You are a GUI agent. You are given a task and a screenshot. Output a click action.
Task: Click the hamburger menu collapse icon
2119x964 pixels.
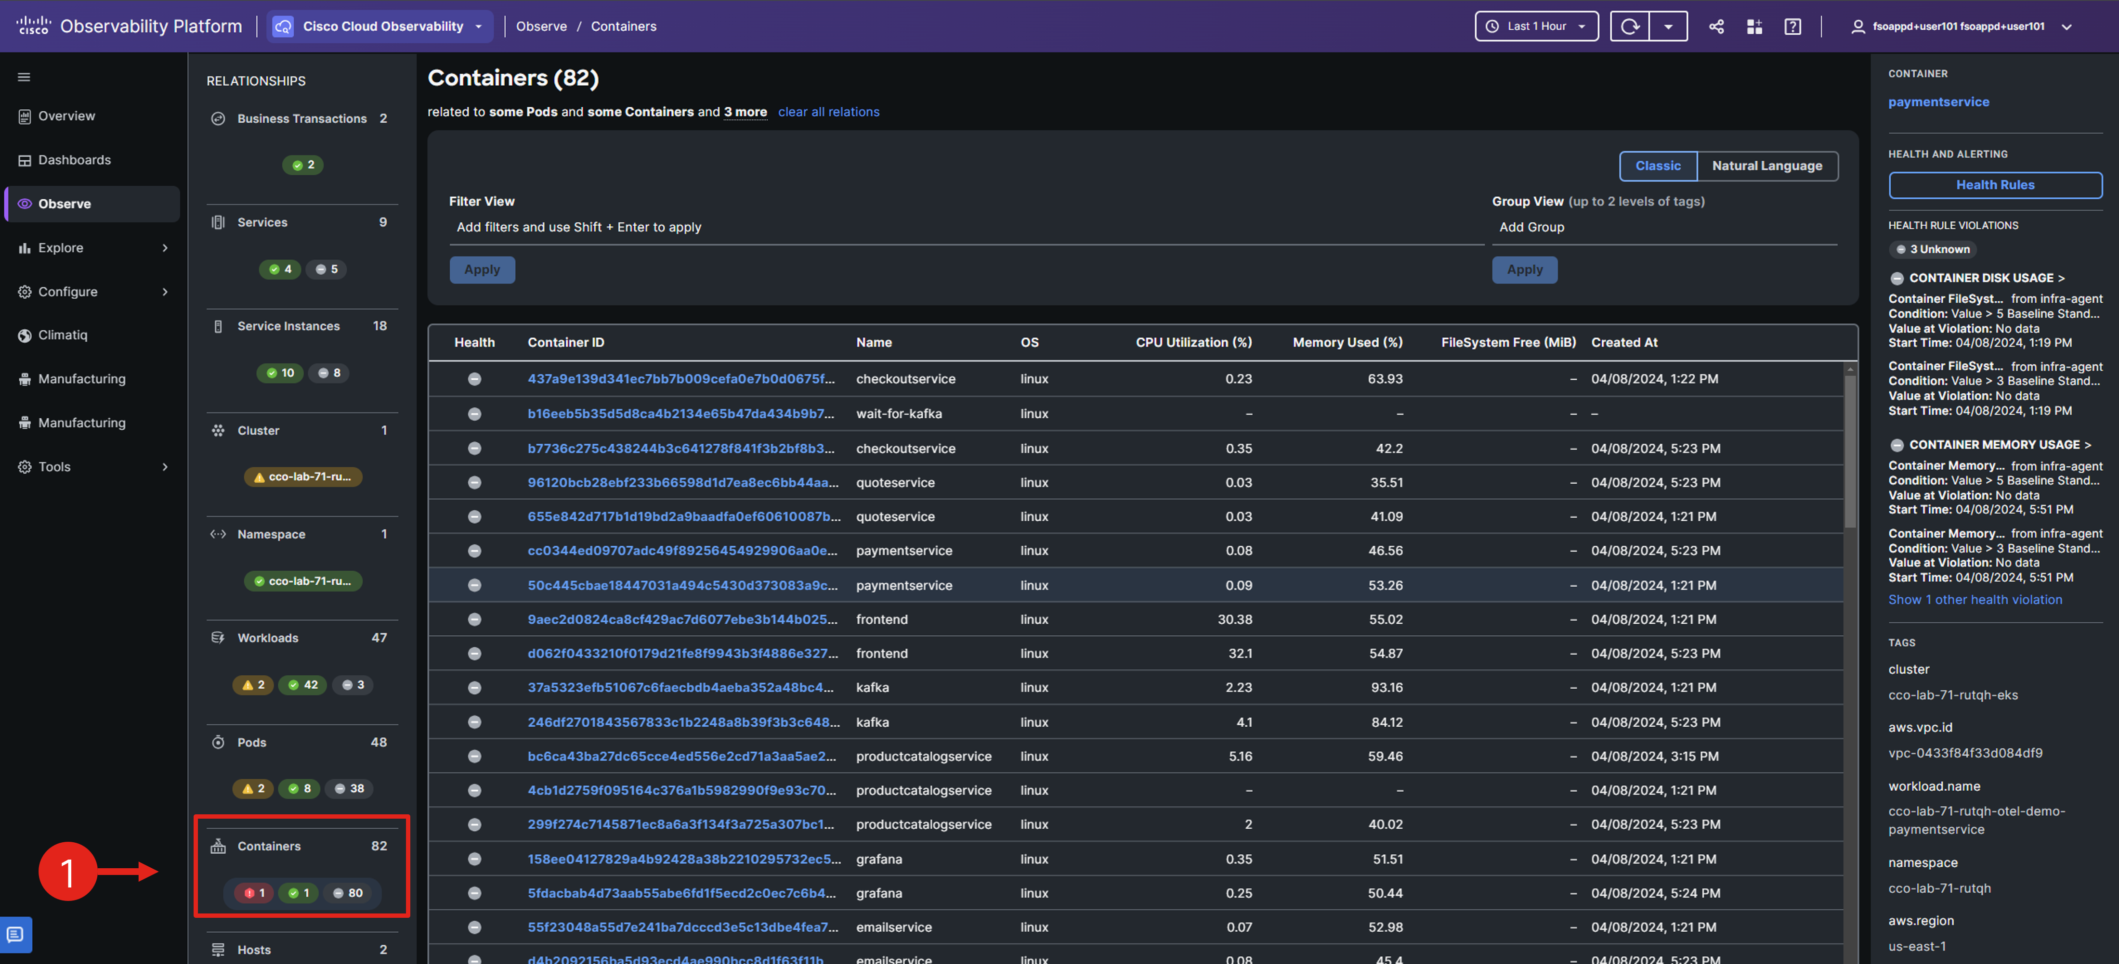pyautogui.click(x=24, y=77)
